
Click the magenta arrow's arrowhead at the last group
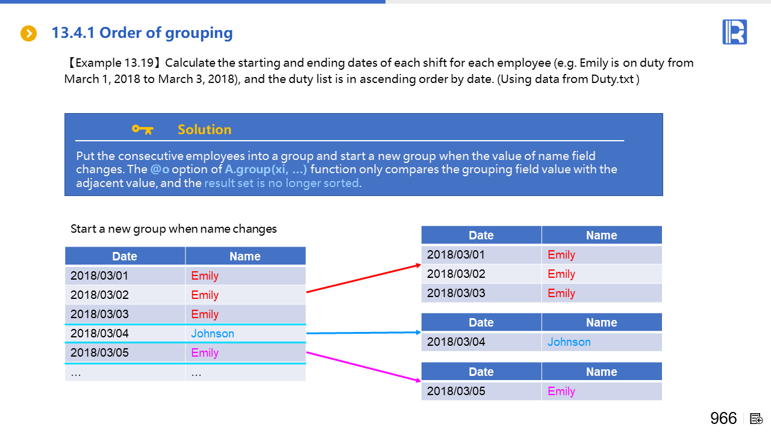click(x=417, y=379)
